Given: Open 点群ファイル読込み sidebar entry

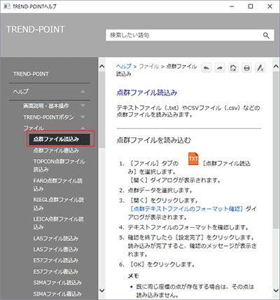Looking at the screenshot, I should tap(59, 139).
